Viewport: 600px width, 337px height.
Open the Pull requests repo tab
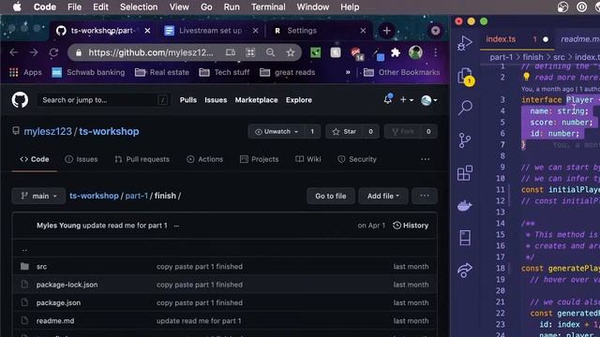point(142,159)
